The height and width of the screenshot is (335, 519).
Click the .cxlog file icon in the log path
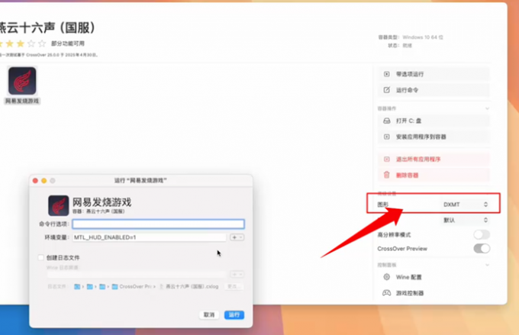coord(161,287)
